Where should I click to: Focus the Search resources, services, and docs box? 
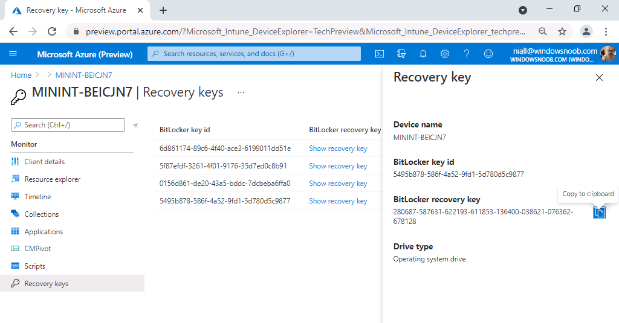(254, 54)
